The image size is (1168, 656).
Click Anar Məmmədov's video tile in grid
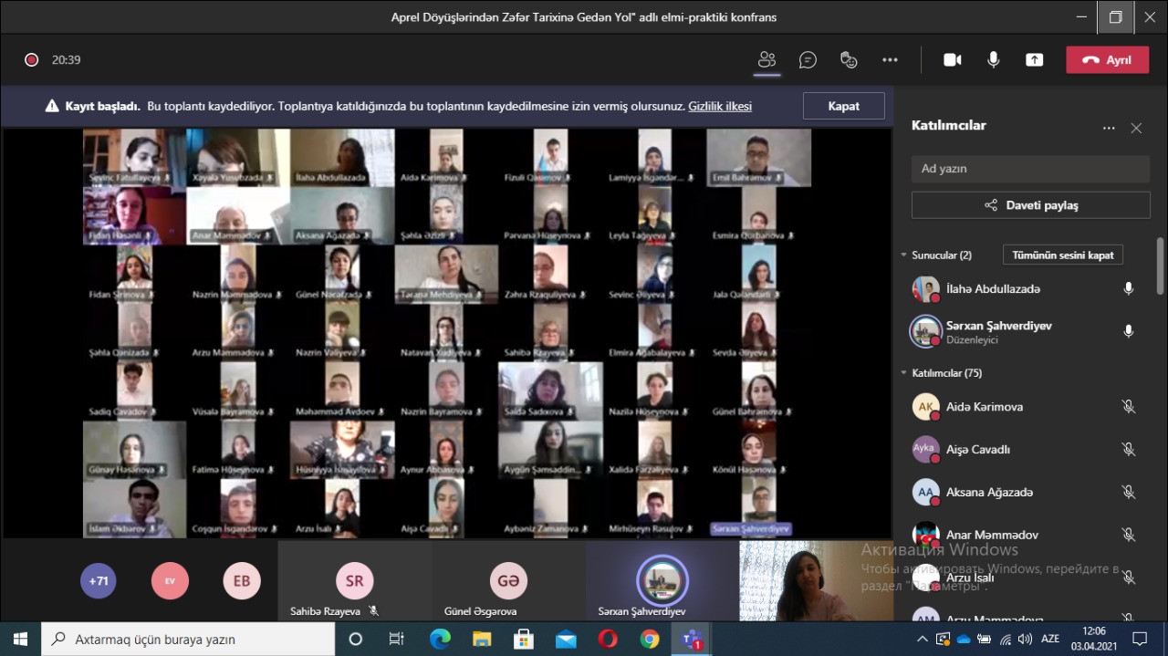click(239, 215)
